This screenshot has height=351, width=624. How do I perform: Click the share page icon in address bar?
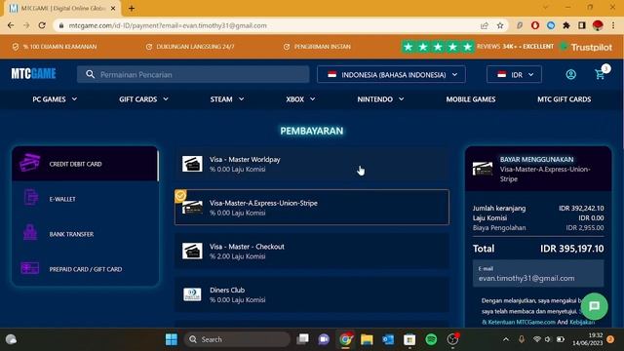pyautogui.click(x=485, y=25)
